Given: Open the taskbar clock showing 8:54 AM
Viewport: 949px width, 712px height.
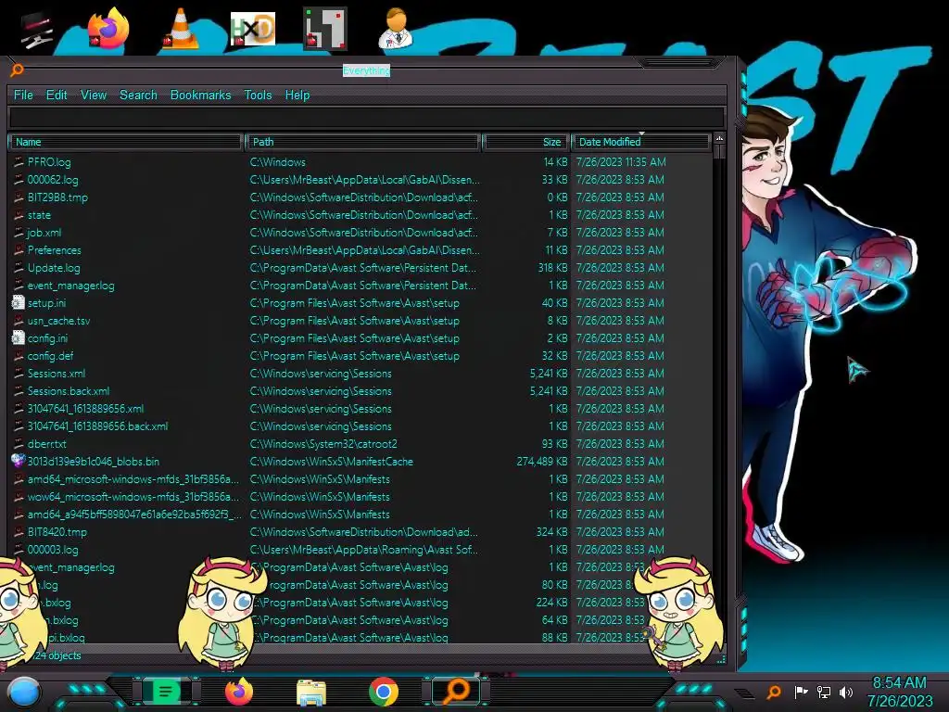Looking at the screenshot, I should click(x=899, y=692).
